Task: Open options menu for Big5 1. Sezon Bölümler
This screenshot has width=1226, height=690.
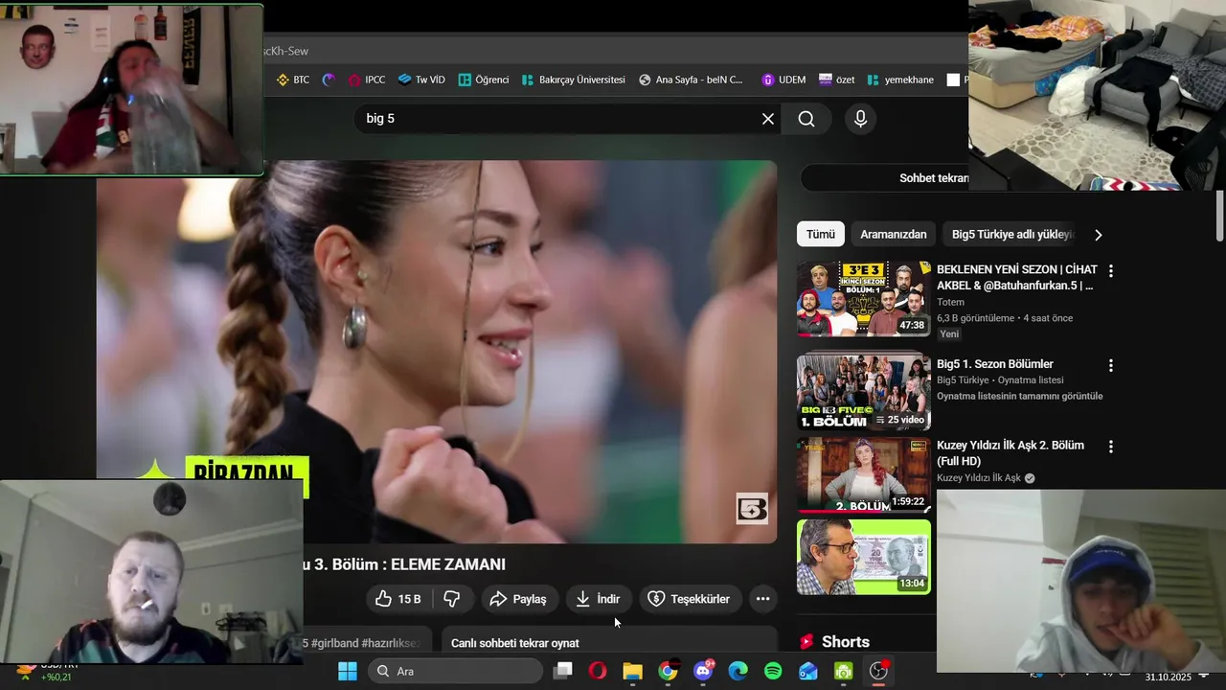Action: coord(1111,365)
